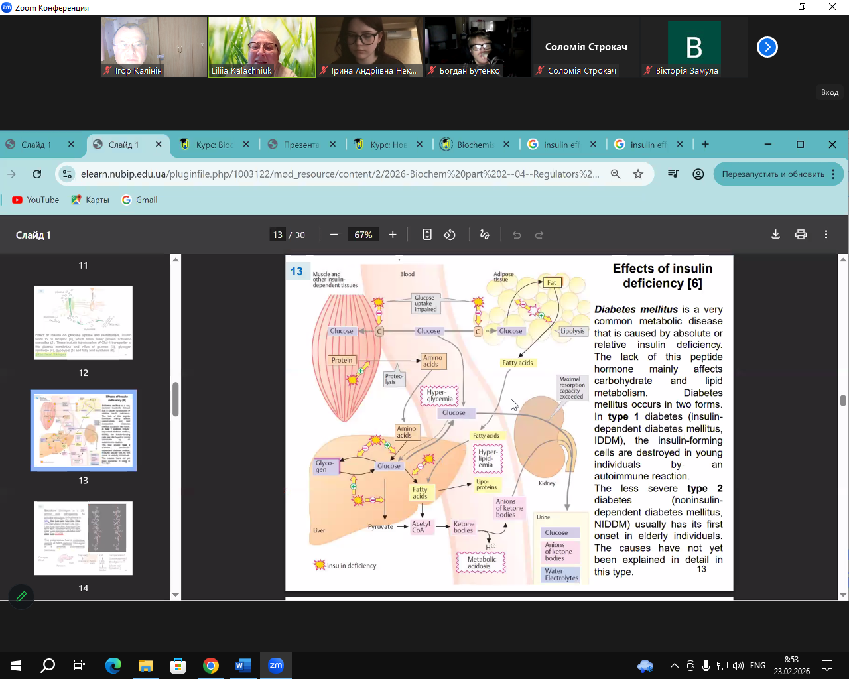Image resolution: width=849 pixels, height=679 pixels.
Task: Switch to the Презента browser tab
Action: click(300, 145)
